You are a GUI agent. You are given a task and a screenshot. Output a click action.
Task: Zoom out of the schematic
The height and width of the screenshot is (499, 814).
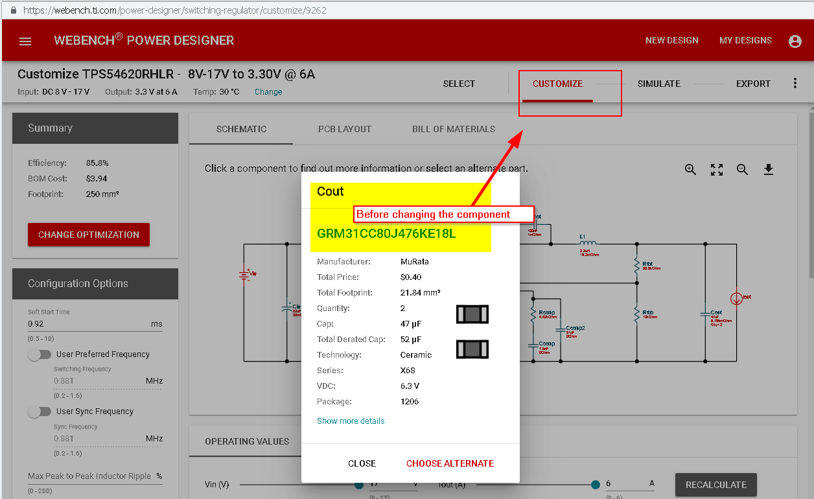[743, 170]
